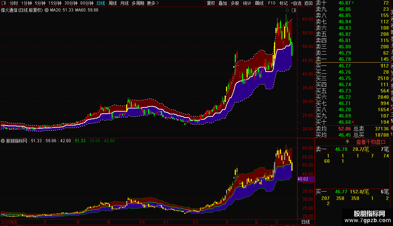Click the diamond marker icon above chart
This screenshot has width=393, height=226.
point(288,10)
